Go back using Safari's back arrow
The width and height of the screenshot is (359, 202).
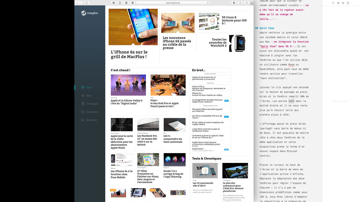pyautogui.click(x=77, y=3)
